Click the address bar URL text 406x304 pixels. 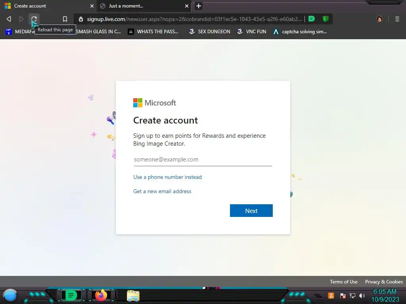(x=194, y=19)
